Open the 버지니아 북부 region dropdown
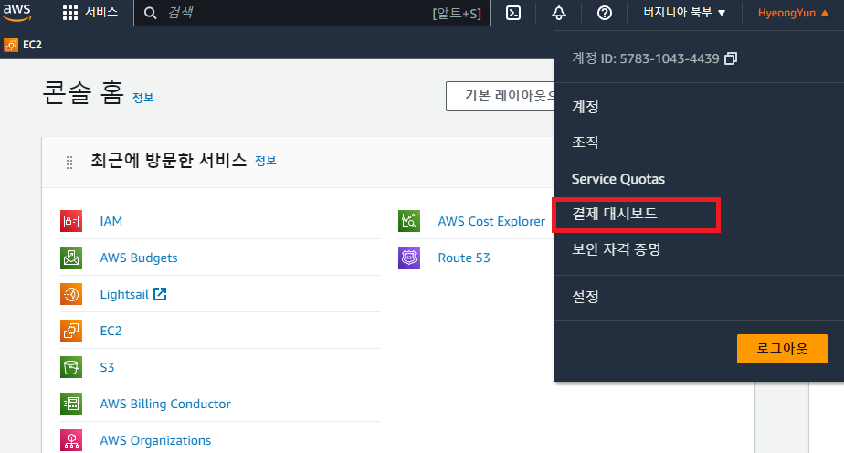Viewport: 844px width, 453px height. (x=684, y=13)
